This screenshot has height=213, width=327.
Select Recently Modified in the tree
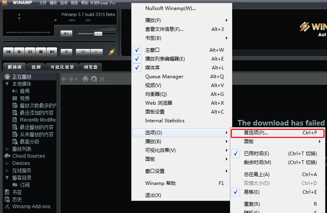[38, 120]
